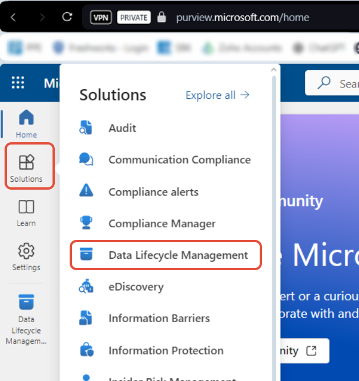The height and width of the screenshot is (381, 359).
Task: Click Data Lifecycle Management archive icon in list
Action: pyautogui.click(x=86, y=254)
